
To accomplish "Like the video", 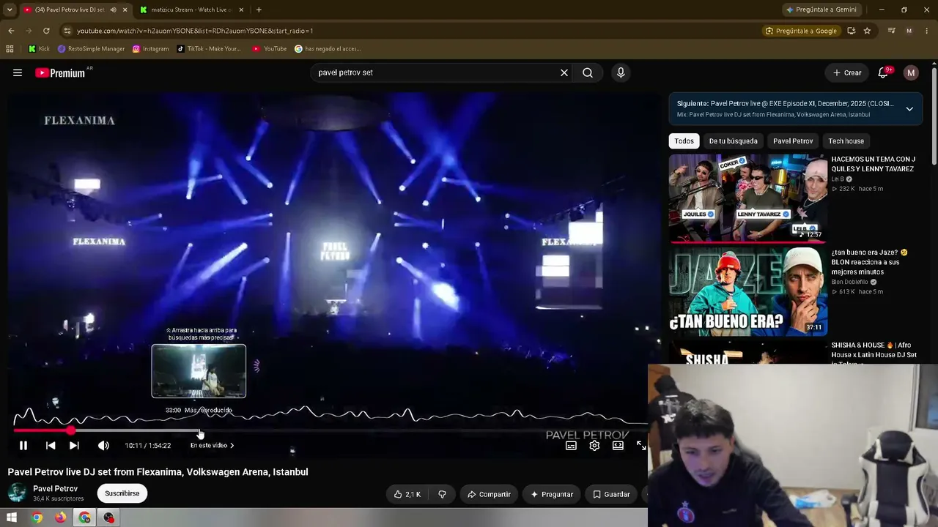I will tap(407, 494).
